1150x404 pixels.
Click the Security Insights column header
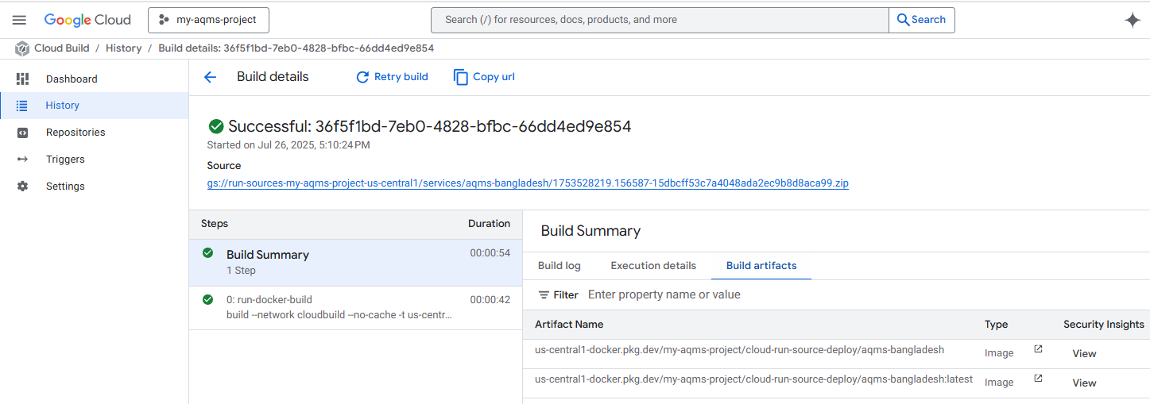[x=1104, y=325]
